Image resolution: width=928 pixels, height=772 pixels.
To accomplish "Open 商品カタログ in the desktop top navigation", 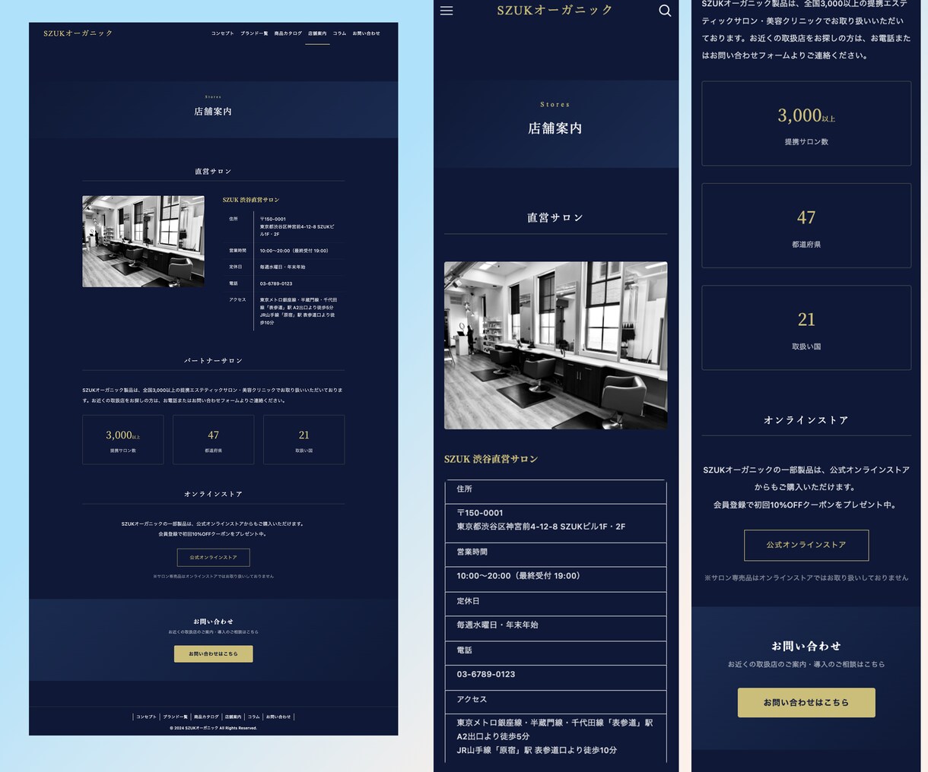I will point(288,33).
